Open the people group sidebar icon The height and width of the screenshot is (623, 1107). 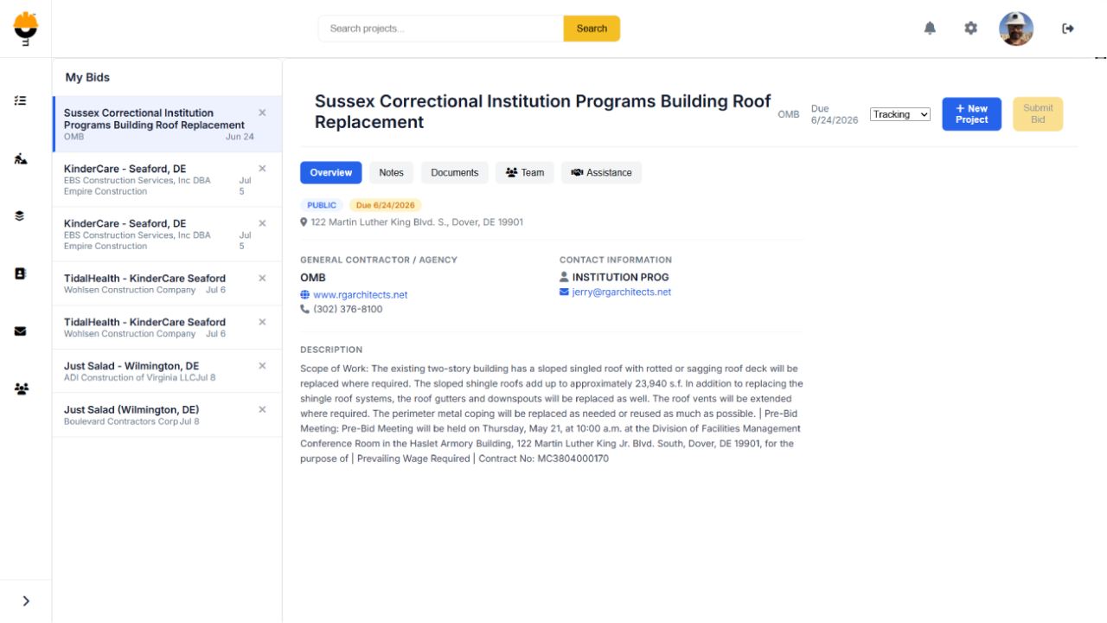[21, 389]
